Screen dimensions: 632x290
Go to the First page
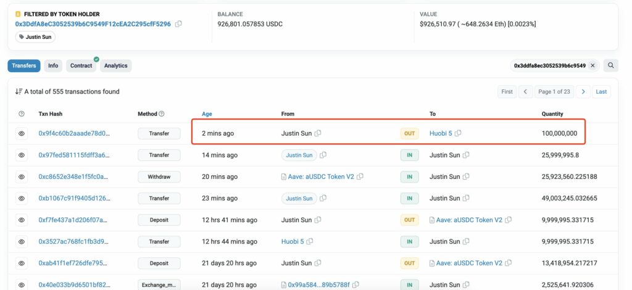coord(507,92)
